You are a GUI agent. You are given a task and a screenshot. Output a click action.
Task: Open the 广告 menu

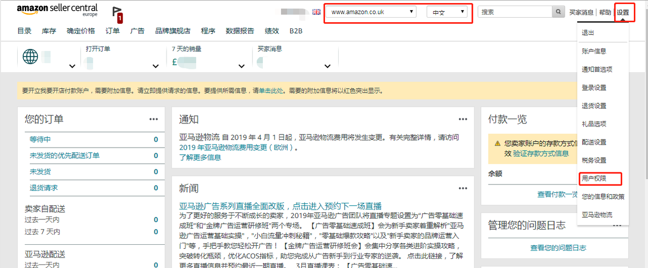[137, 31]
